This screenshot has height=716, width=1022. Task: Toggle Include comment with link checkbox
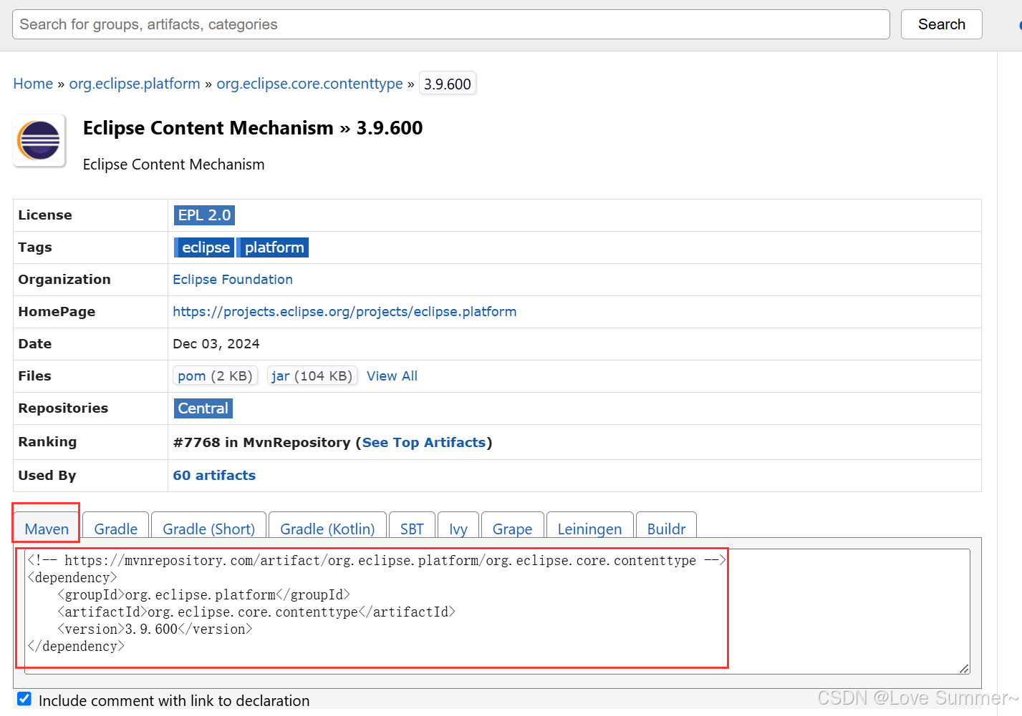coord(24,699)
